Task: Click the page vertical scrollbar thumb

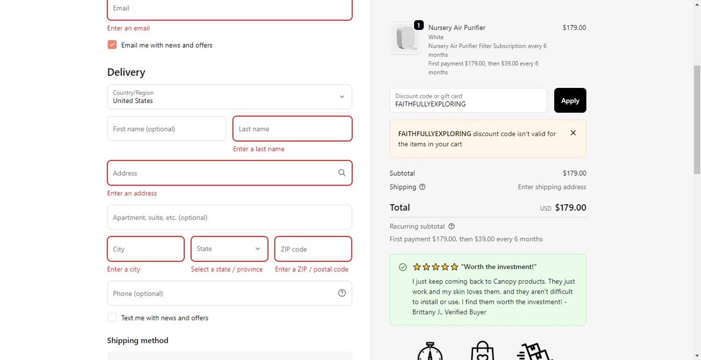Action: tap(697, 119)
